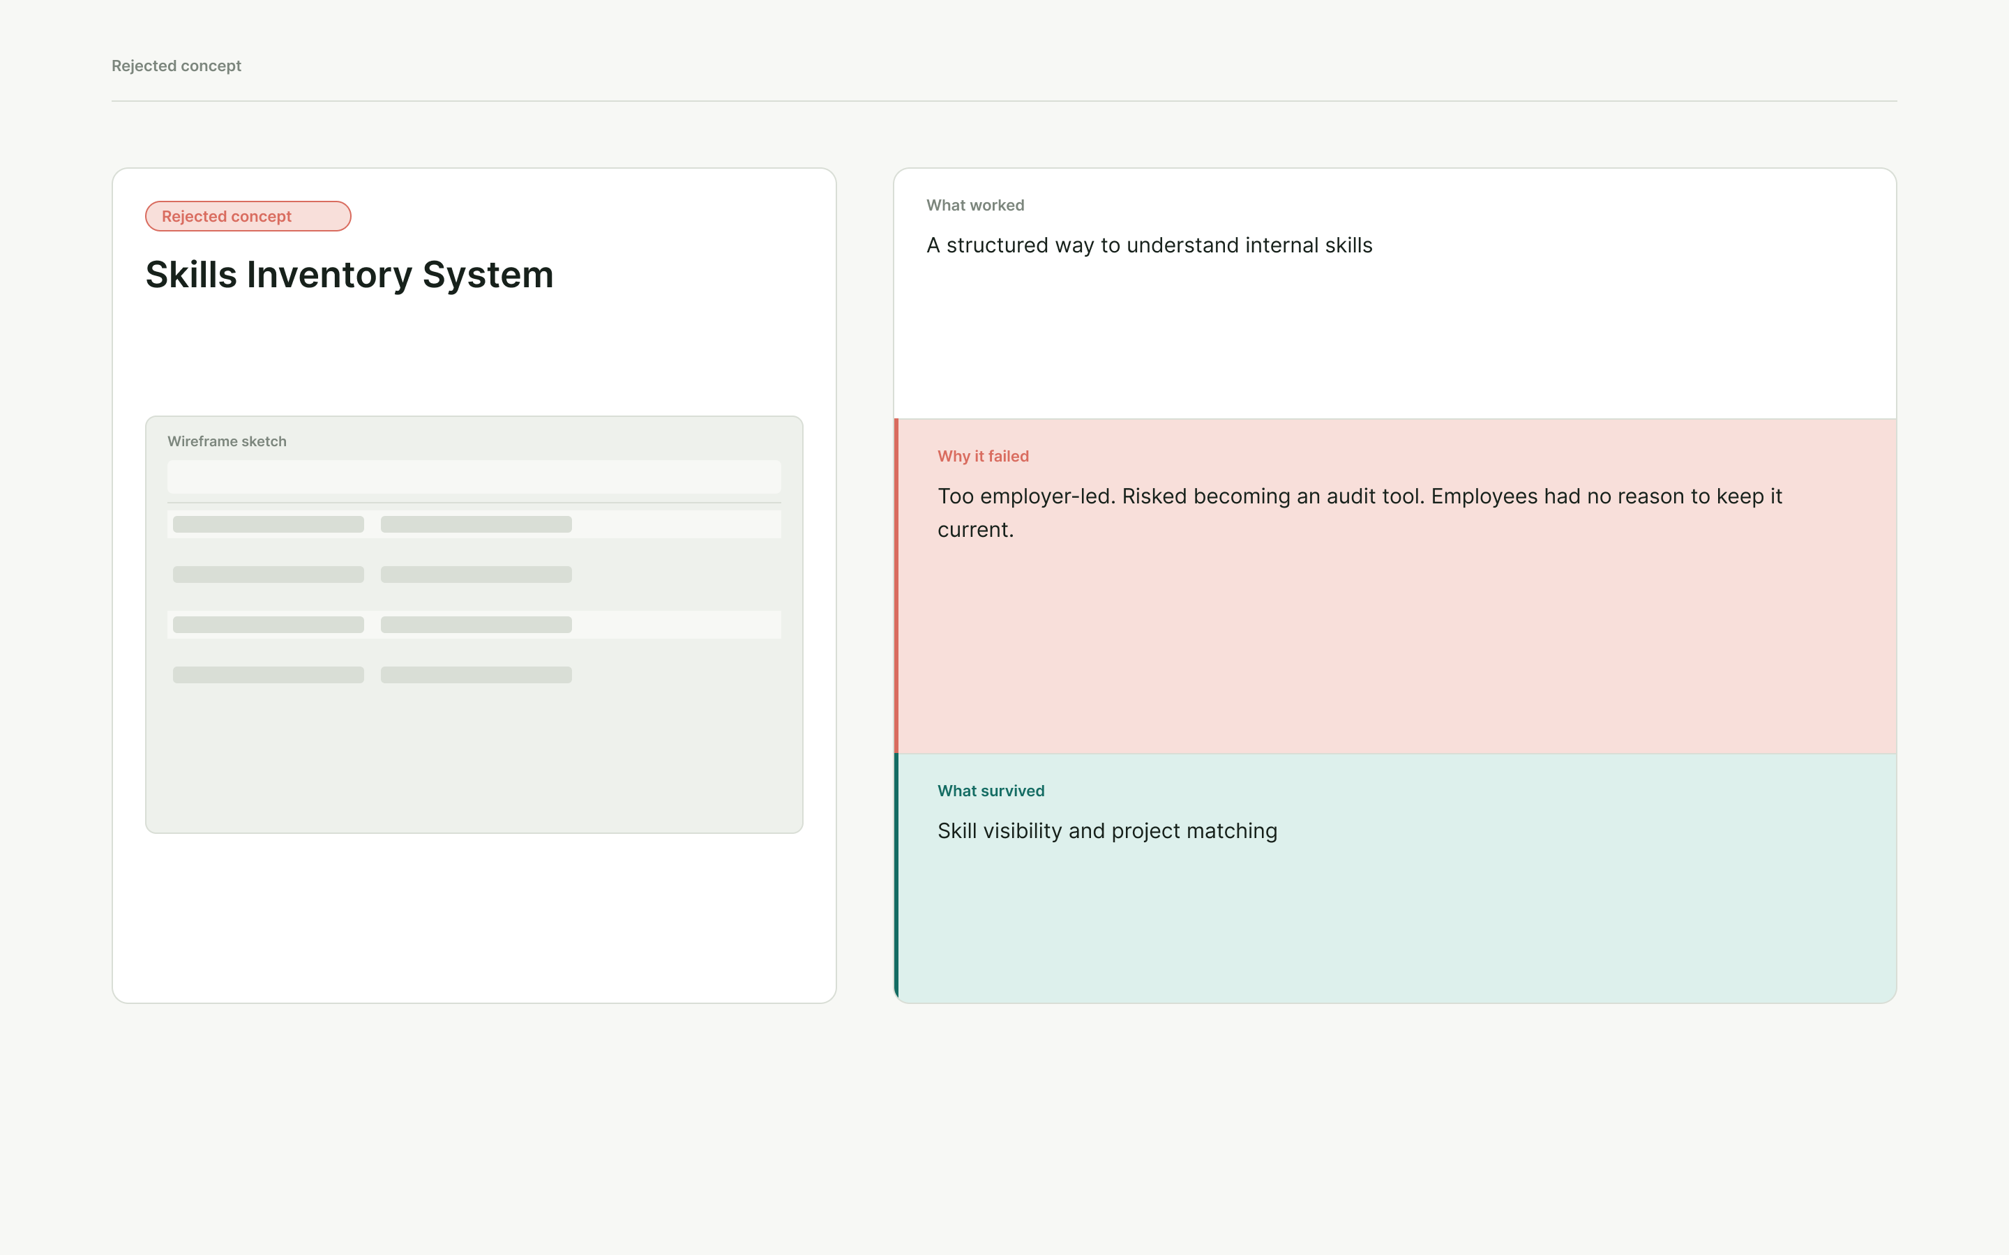Click the 'Rejected concept' header label at top
Screen dimensions: 2009x1255
click(176, 66)
